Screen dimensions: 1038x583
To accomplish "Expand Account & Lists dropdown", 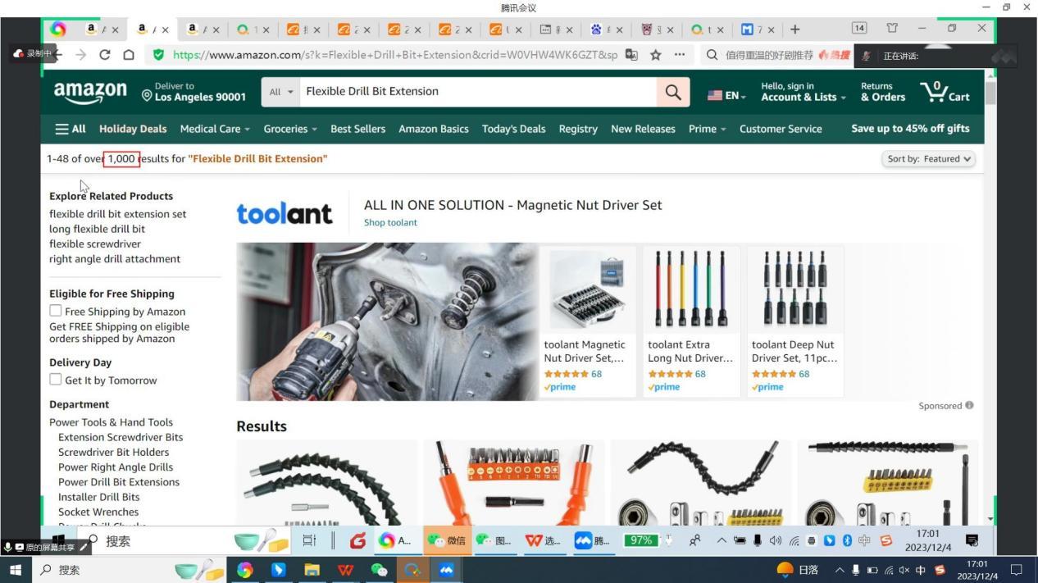I will (x=803, y=92).
